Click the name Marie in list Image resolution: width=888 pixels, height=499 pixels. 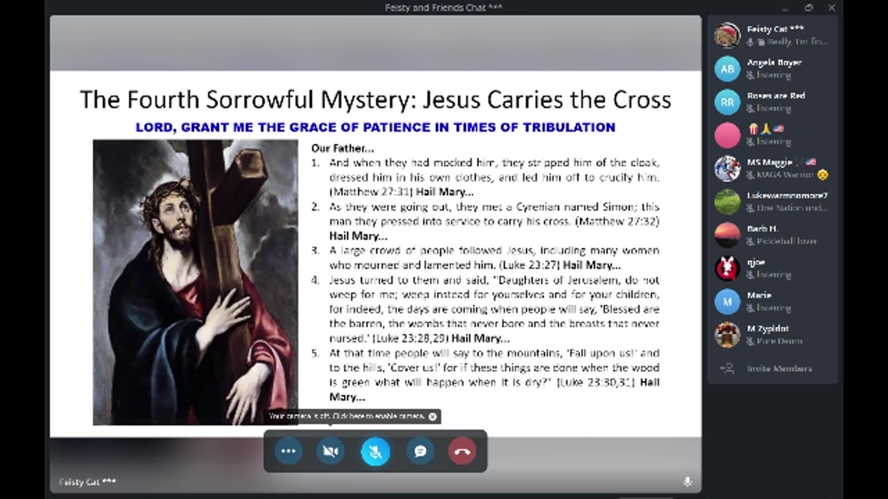click(x=759, y=295)
